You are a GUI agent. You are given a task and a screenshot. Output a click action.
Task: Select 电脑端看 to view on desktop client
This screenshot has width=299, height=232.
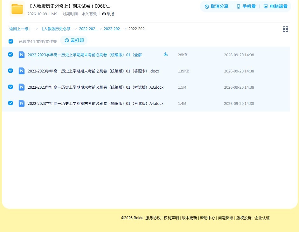click(x=275, y=6)
